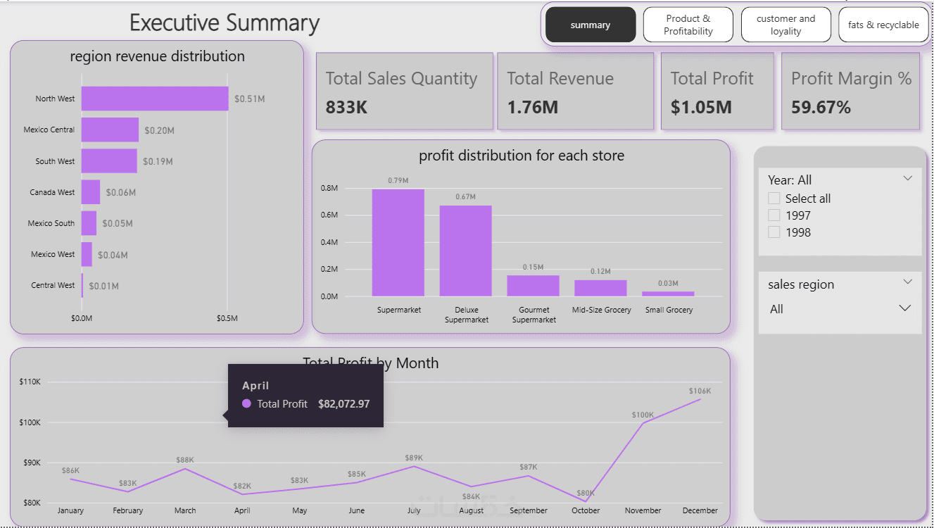Open the fats & recyclable page

coord(883,25)
